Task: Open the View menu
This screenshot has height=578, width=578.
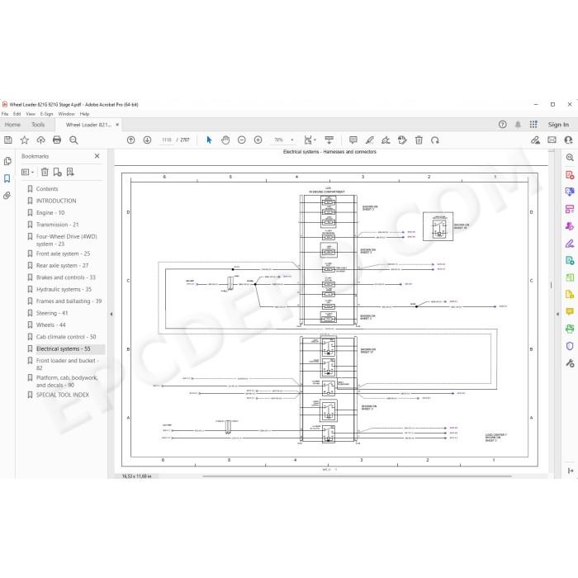Action: click(x=31, y=114)
